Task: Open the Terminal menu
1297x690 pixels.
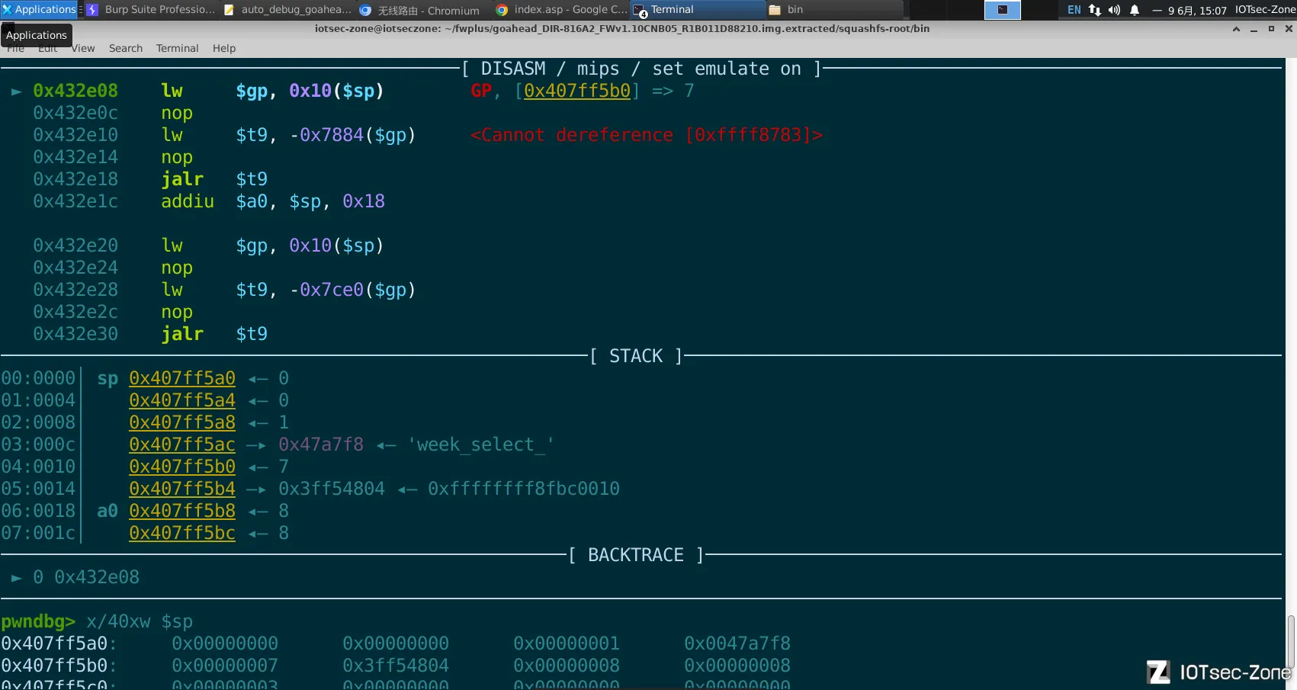Action: pyautogui.click(x=177, y=48)
